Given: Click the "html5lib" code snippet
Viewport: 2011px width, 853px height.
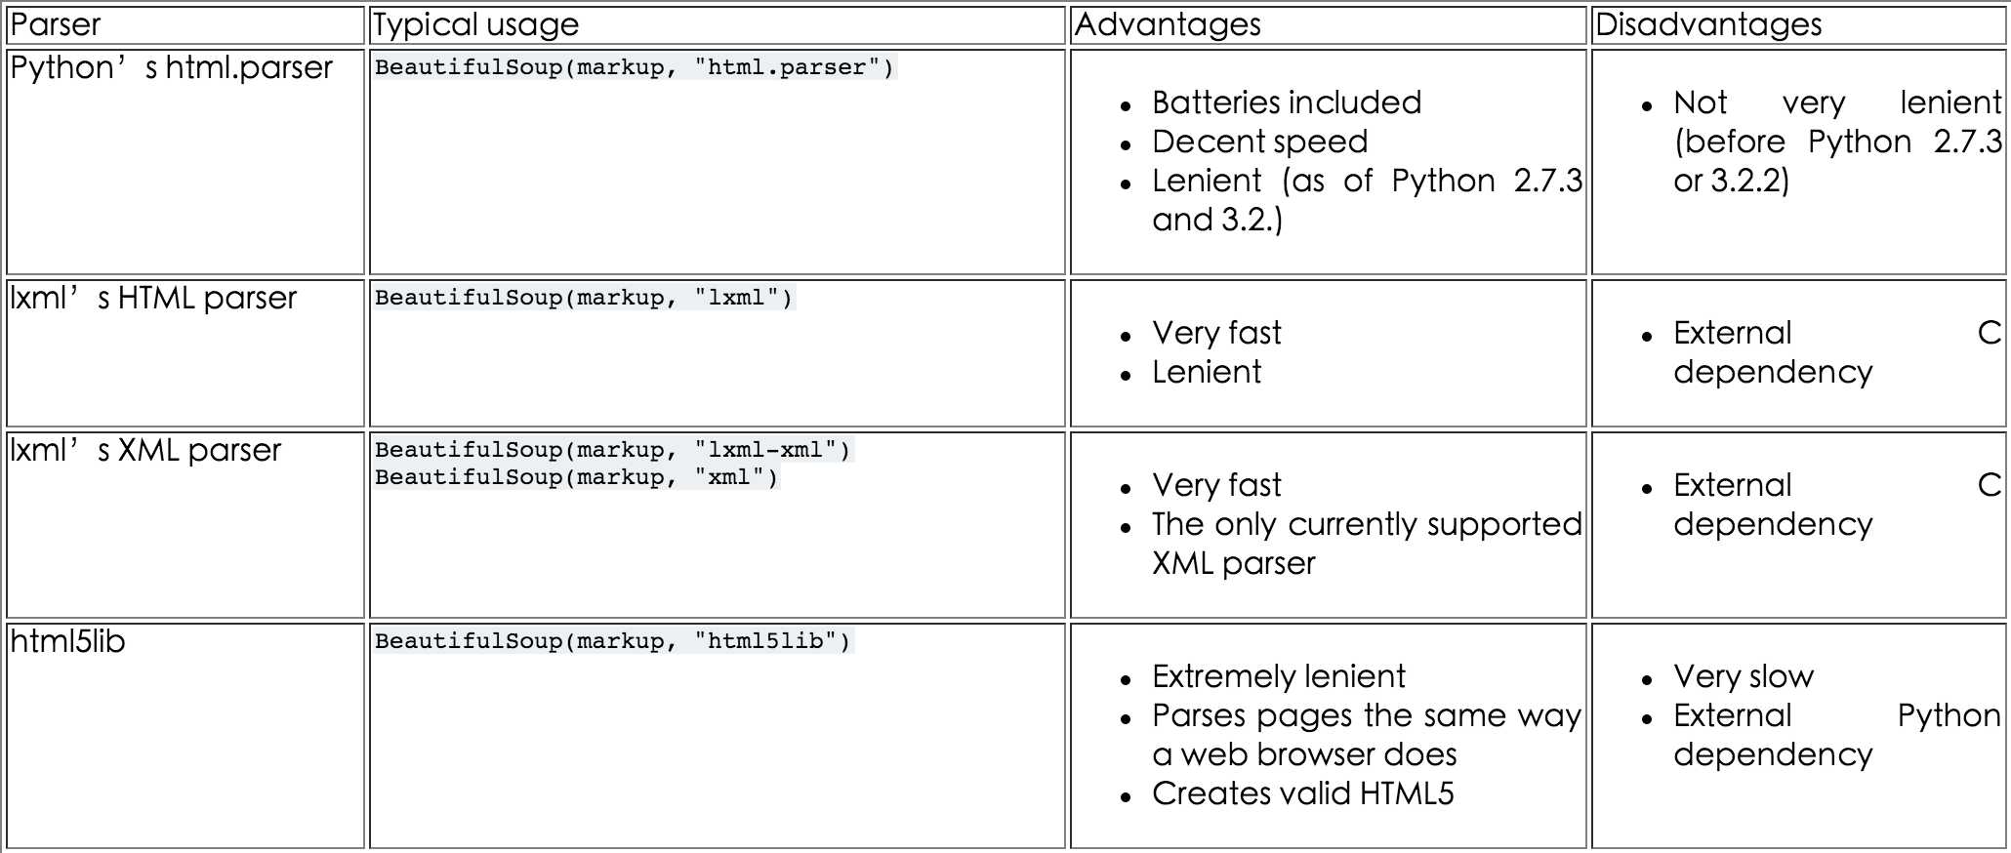Looking at the screenshot, I should click(x=613, y=641).
